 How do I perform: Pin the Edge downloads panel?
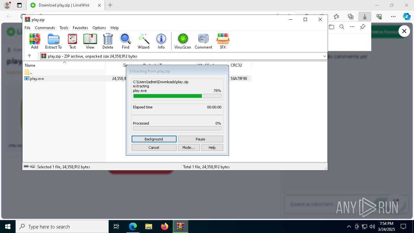coord(363,27)
